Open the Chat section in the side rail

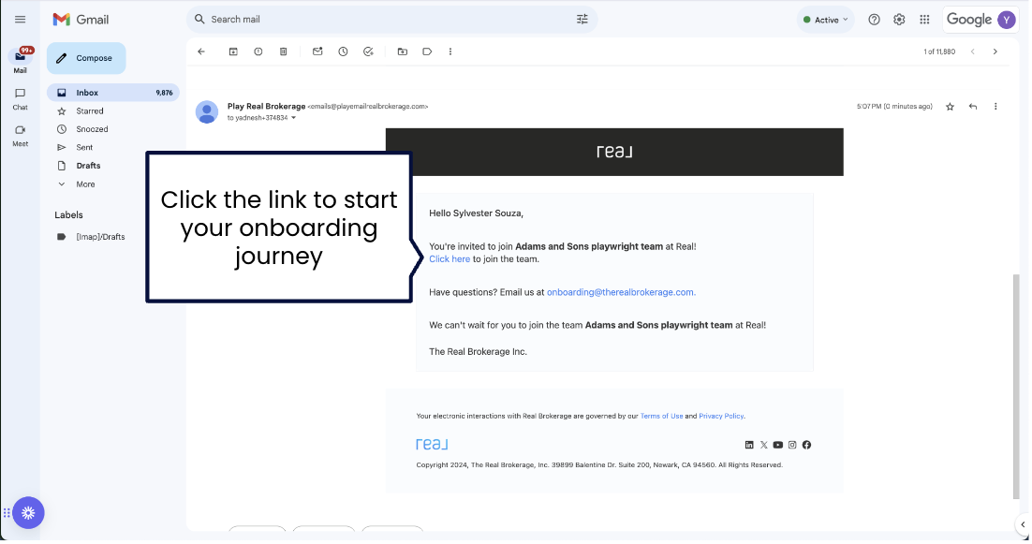[21, 98]
